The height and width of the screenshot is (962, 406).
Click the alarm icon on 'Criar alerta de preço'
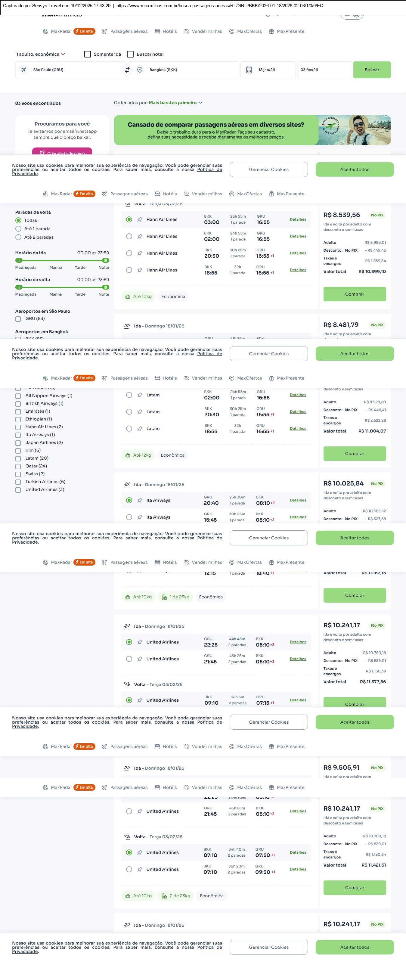tap(42, 153)
